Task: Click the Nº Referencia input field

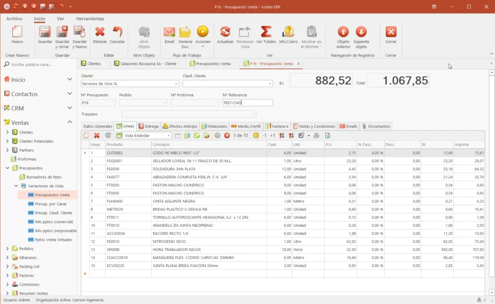Action: 247,102
